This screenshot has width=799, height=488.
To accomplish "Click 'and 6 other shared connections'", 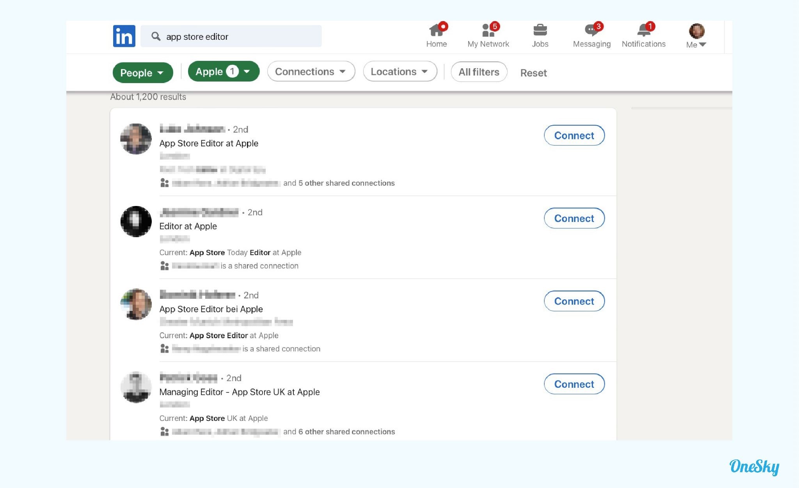I will (339, 431).
